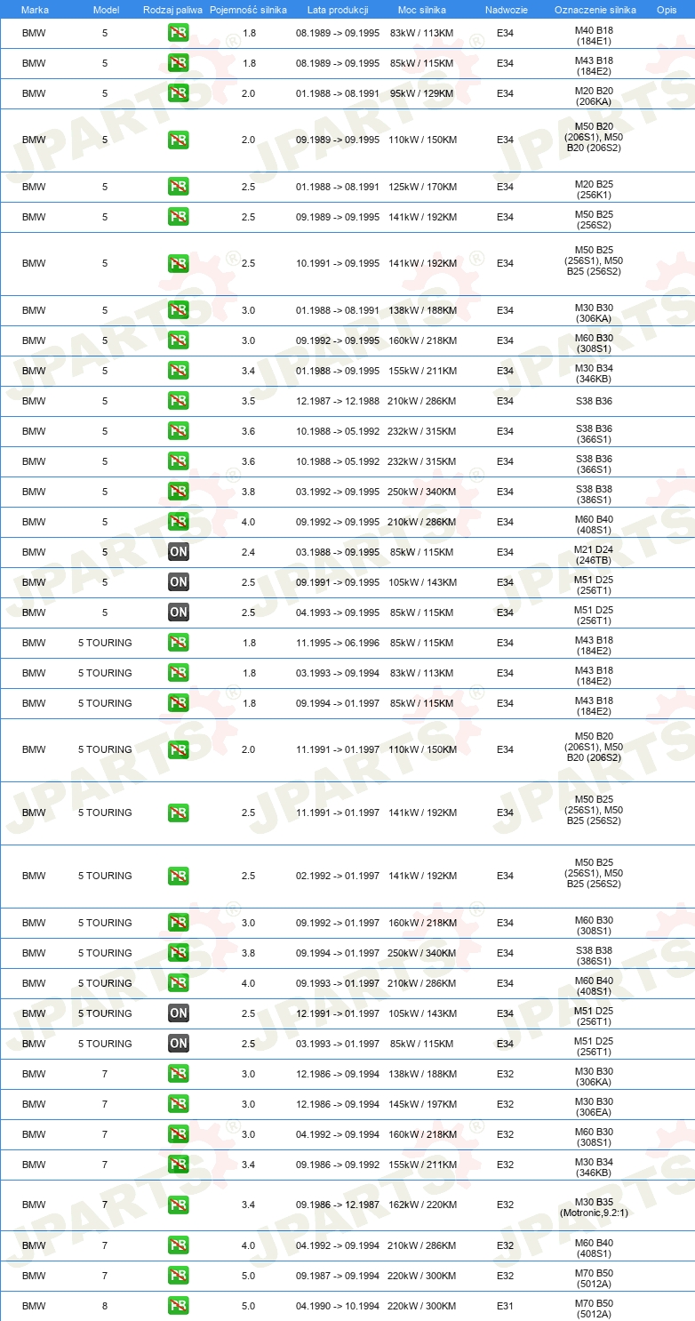Select the petrol icon in 5 TOURING 4.0 row
The image size is (695, 1321).
tap(179, 983)
